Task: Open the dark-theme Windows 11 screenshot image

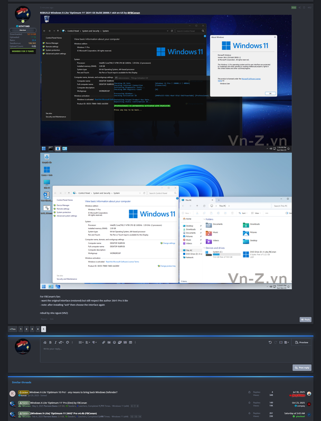Action: 166,83
